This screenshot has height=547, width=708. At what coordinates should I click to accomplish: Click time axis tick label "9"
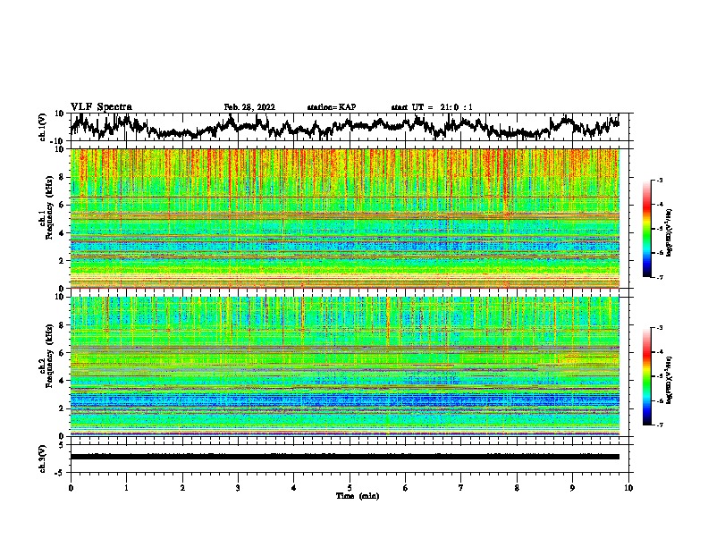(572, 488)
